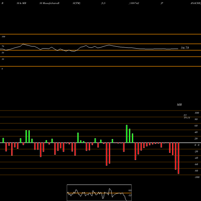
Task: Click the mini overview chart thumbnail
Action: [99, 193]
